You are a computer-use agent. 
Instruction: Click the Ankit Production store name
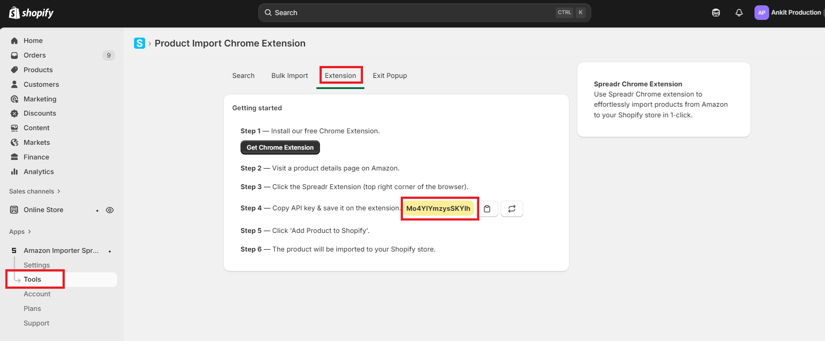(x=796, y=12)
